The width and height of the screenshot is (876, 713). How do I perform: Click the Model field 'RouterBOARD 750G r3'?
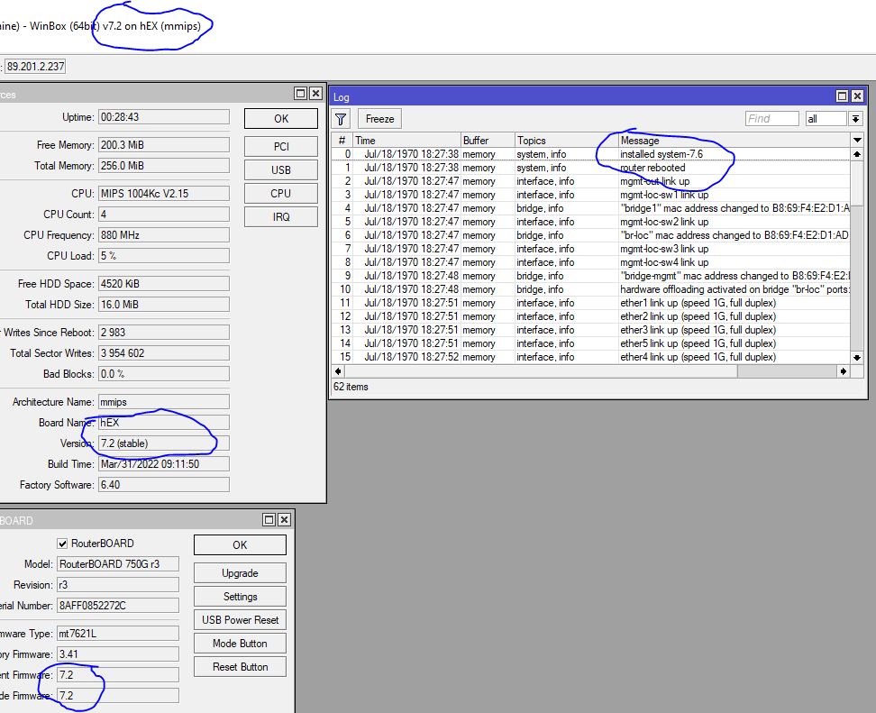(118, 563)
